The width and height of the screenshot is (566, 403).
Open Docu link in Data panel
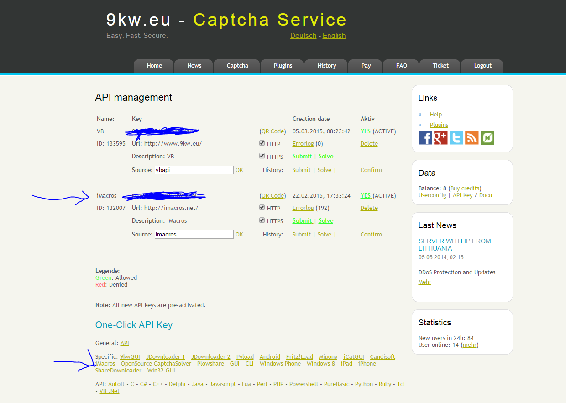point(485,195)
